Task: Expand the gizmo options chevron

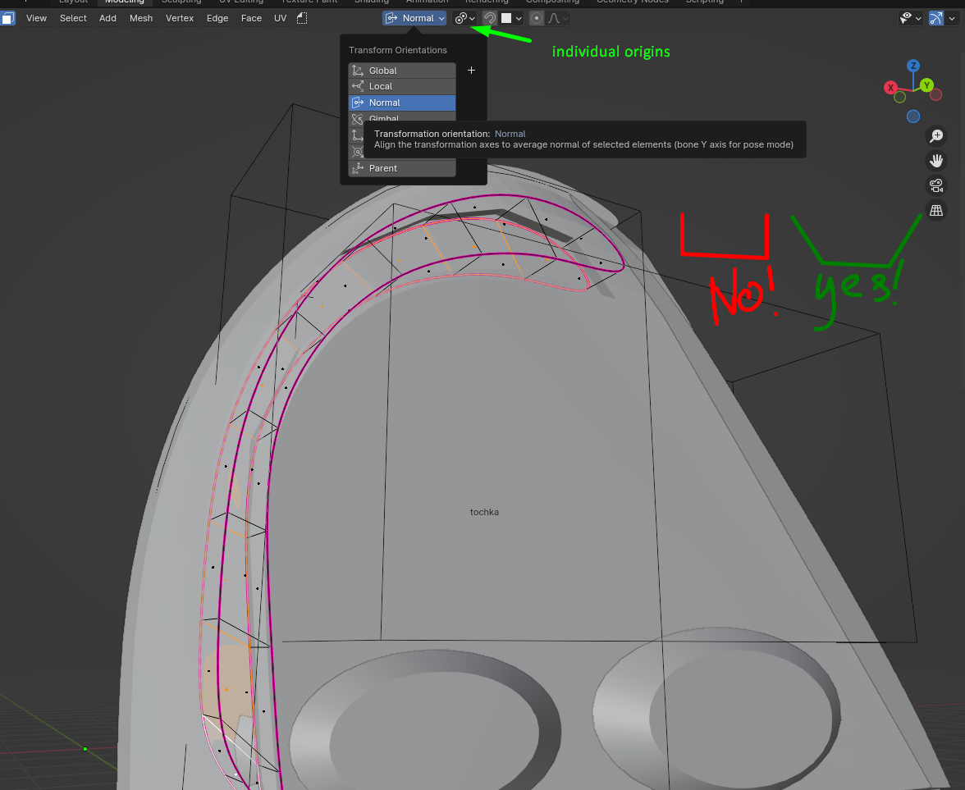Action: (952, 18)
